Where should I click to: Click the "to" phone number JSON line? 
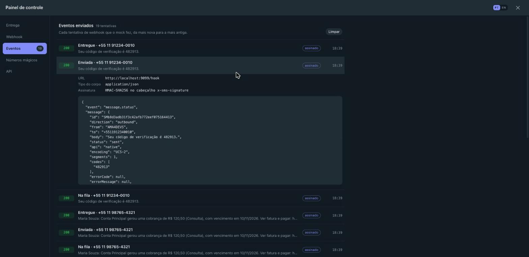point(112,132)
